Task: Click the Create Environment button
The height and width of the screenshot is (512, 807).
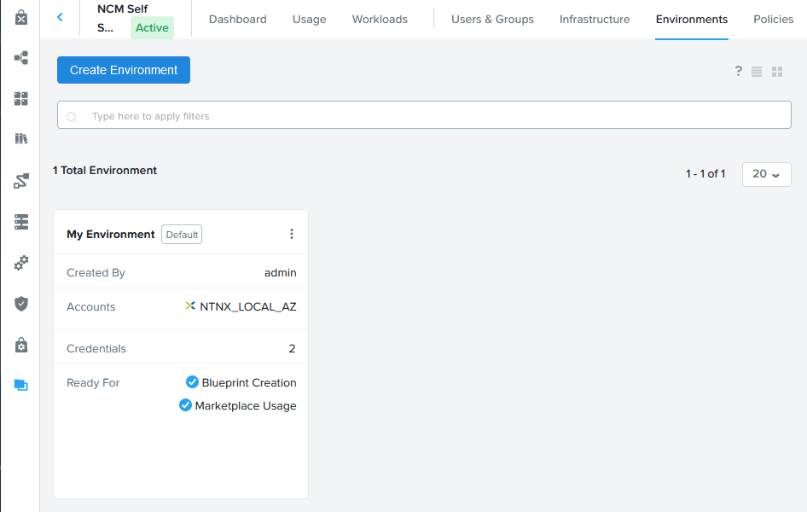Action: (x=123, y=70)
